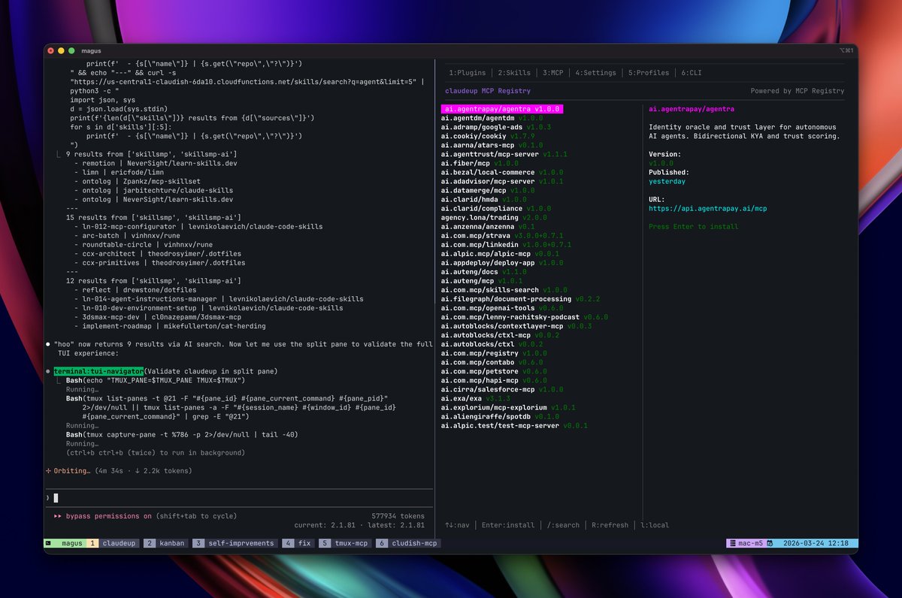902x598 pixels.
Task: Select ai.aliengiraffe/spotdb entry
Action: point(500,415)
